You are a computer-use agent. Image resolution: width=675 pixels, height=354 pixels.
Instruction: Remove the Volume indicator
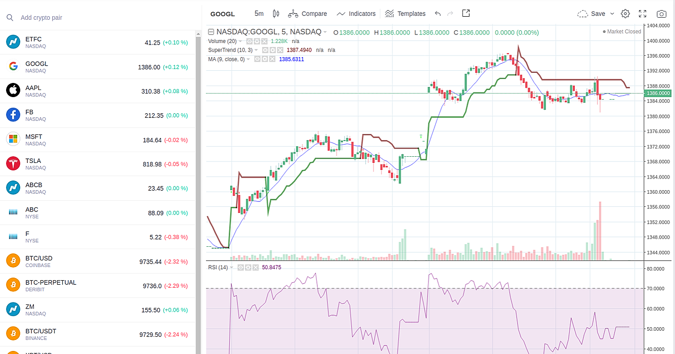tap(264, 41)
